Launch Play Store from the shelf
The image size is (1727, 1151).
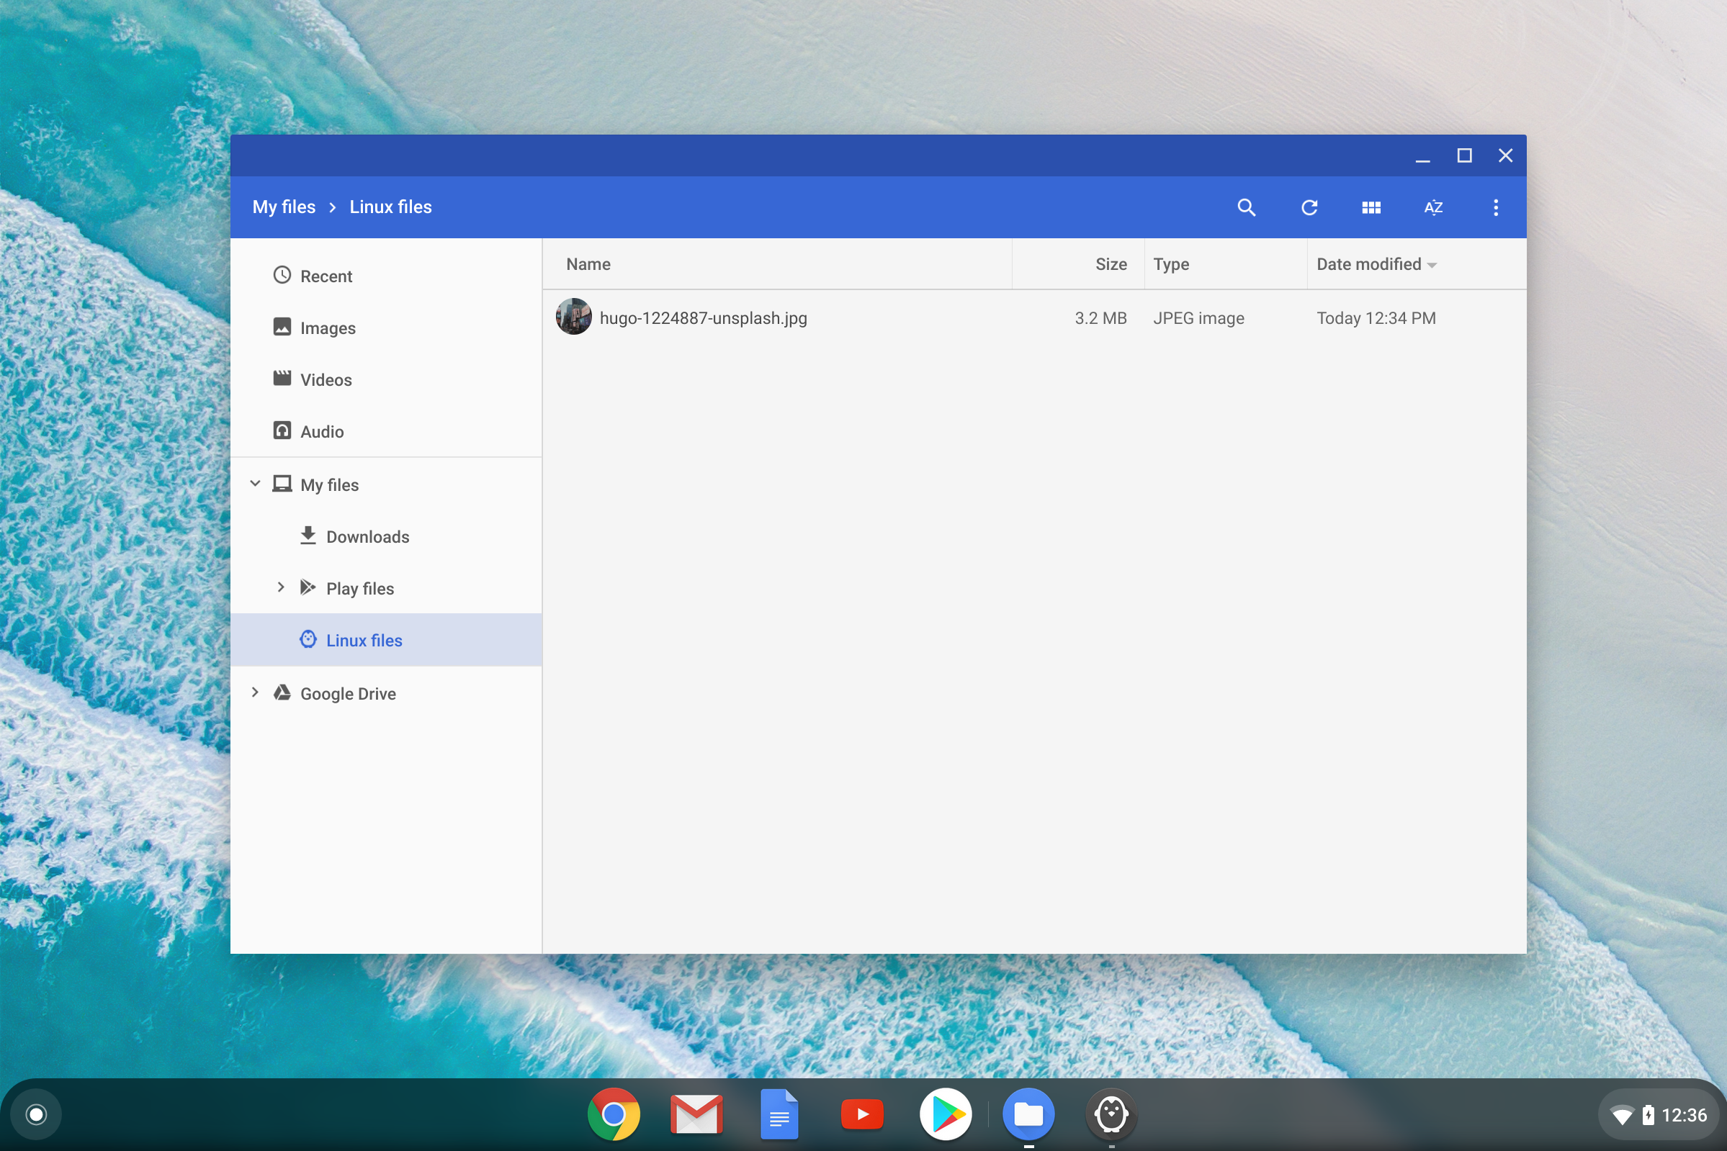pos(946,1114)
